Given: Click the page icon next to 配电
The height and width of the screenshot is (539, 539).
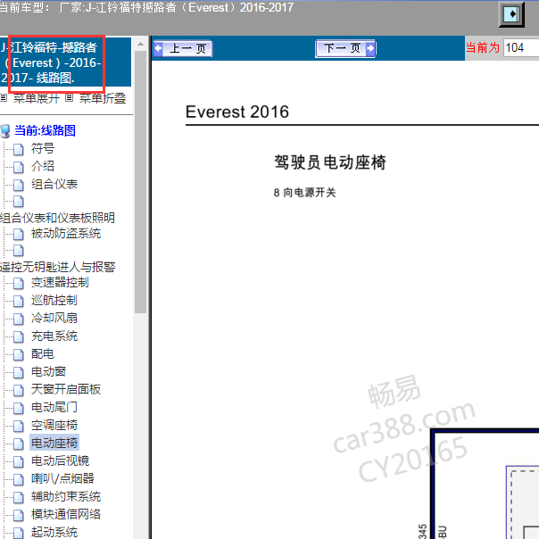Looking at the screenshot, I should pos(19,355).
